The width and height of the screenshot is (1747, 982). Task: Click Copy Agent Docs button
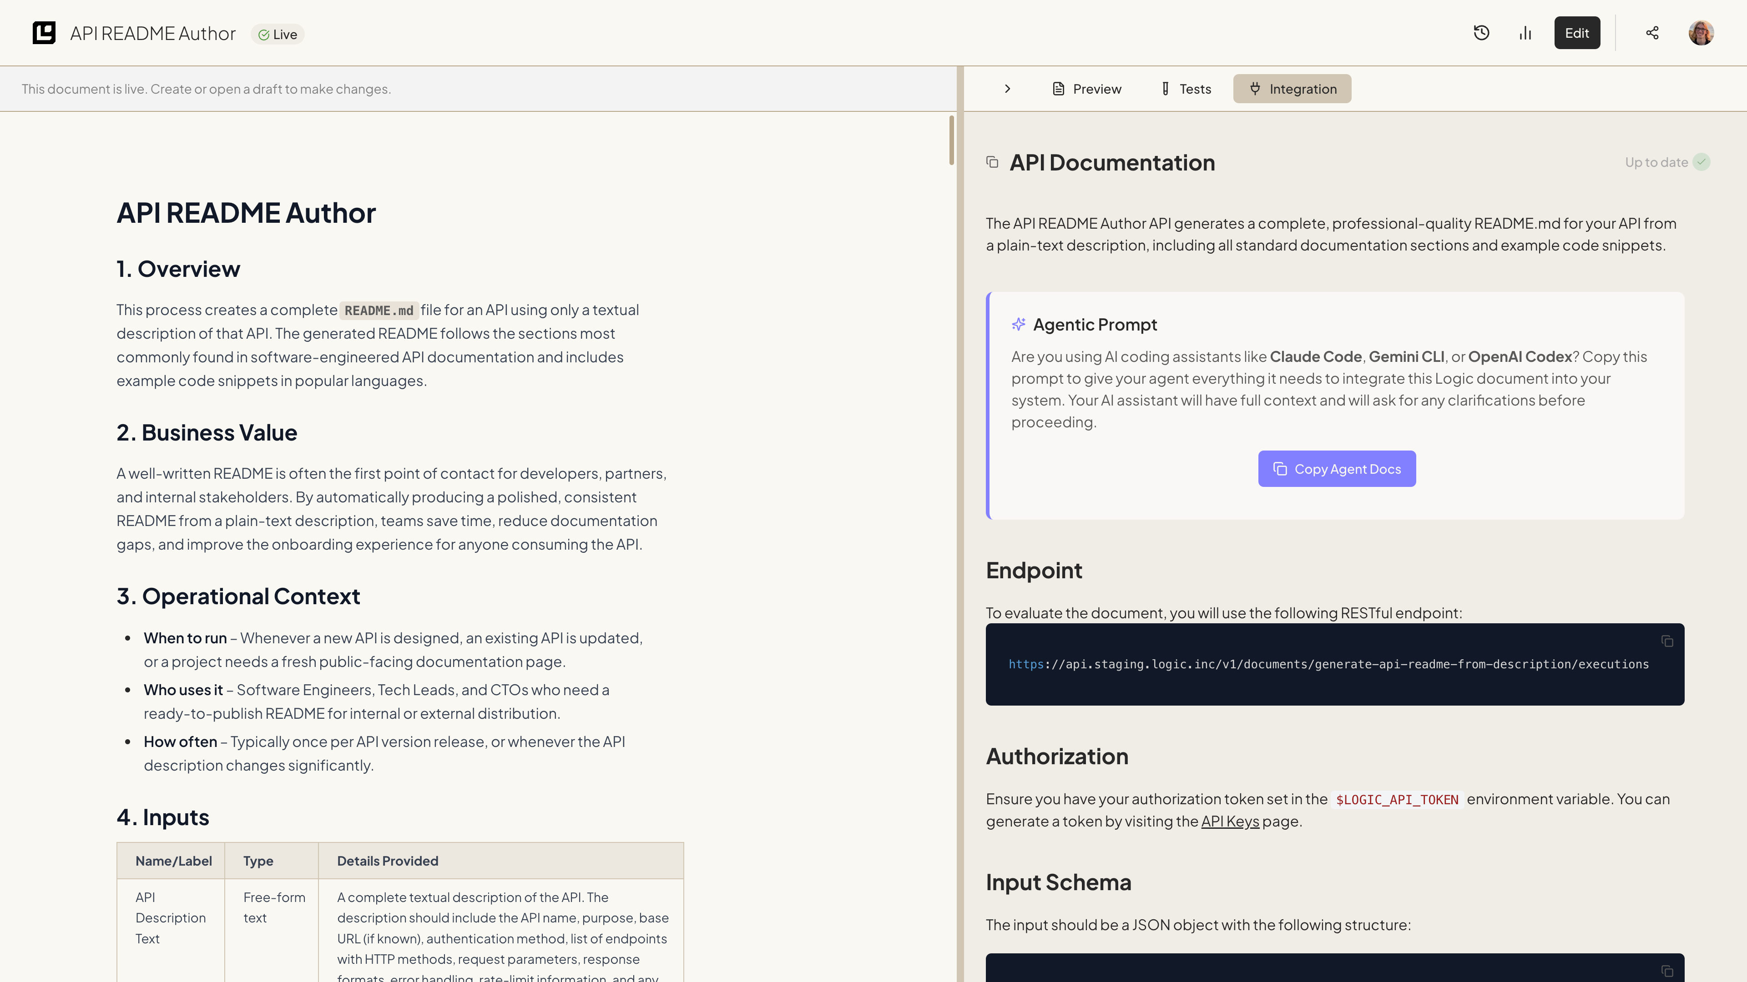pos(1337,469)
